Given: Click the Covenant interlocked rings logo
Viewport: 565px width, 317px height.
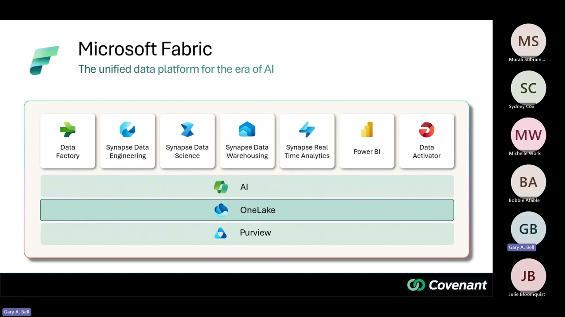Looking at the screenshot, I should pos(416,285).
